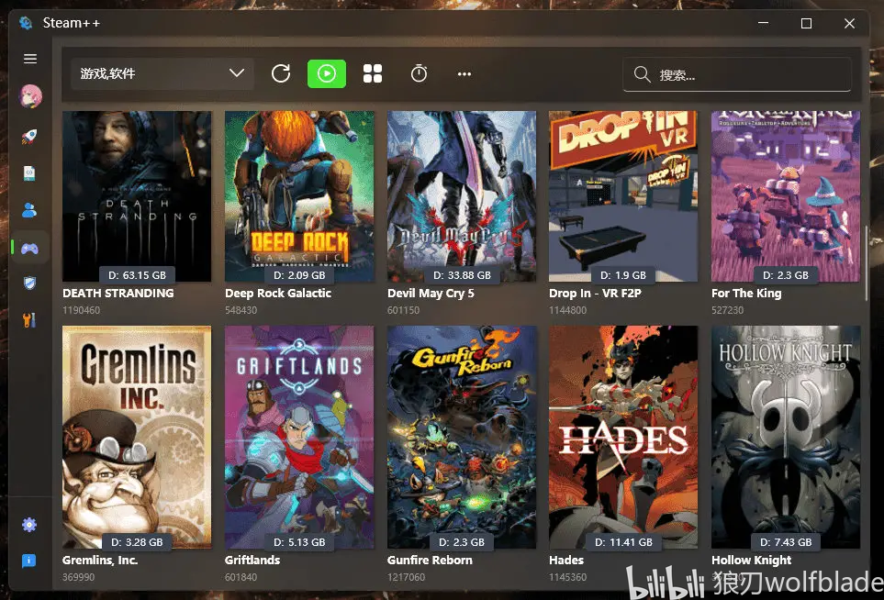Open the settings gear in sidebar
This screenshot has height=600, width=884.
click(29, 525)
